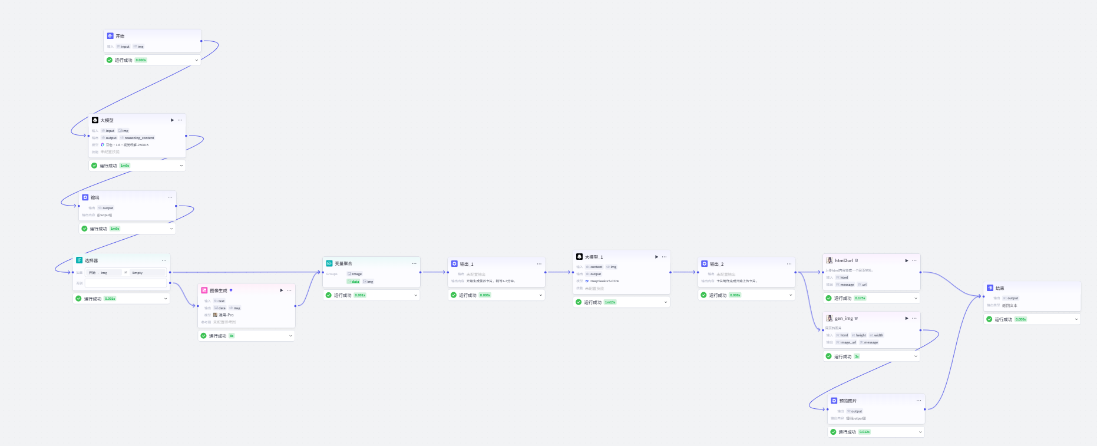The image size is (1097, 446).
Task: Expand the run result under 结束 node
Action: [x=1076, y=319]
